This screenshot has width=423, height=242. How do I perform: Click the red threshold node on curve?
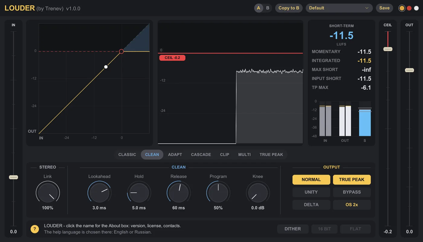(121, 51)
